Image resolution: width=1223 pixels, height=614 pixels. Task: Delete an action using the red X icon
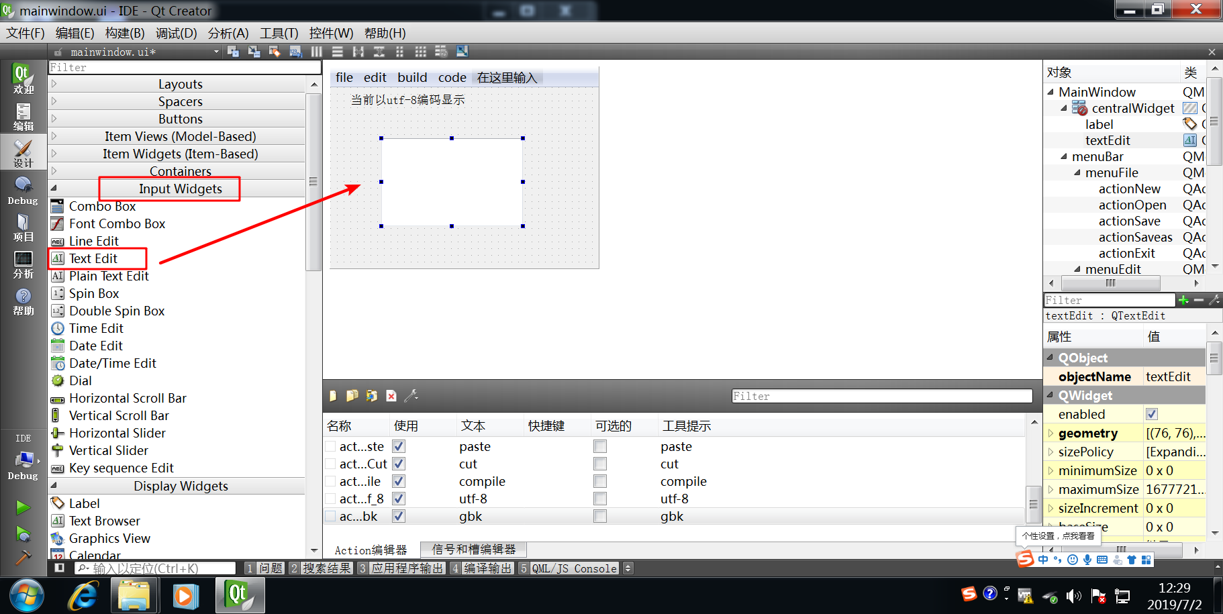tap(391, 396)
